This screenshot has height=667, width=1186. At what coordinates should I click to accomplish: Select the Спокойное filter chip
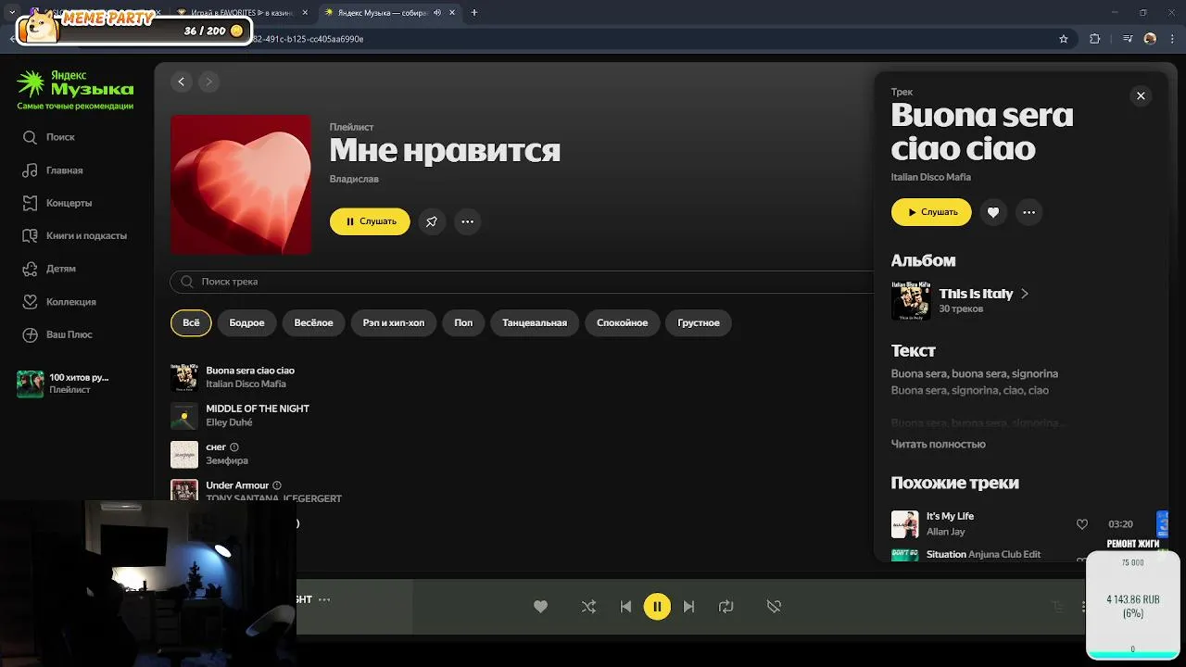(x=622, y=323)
